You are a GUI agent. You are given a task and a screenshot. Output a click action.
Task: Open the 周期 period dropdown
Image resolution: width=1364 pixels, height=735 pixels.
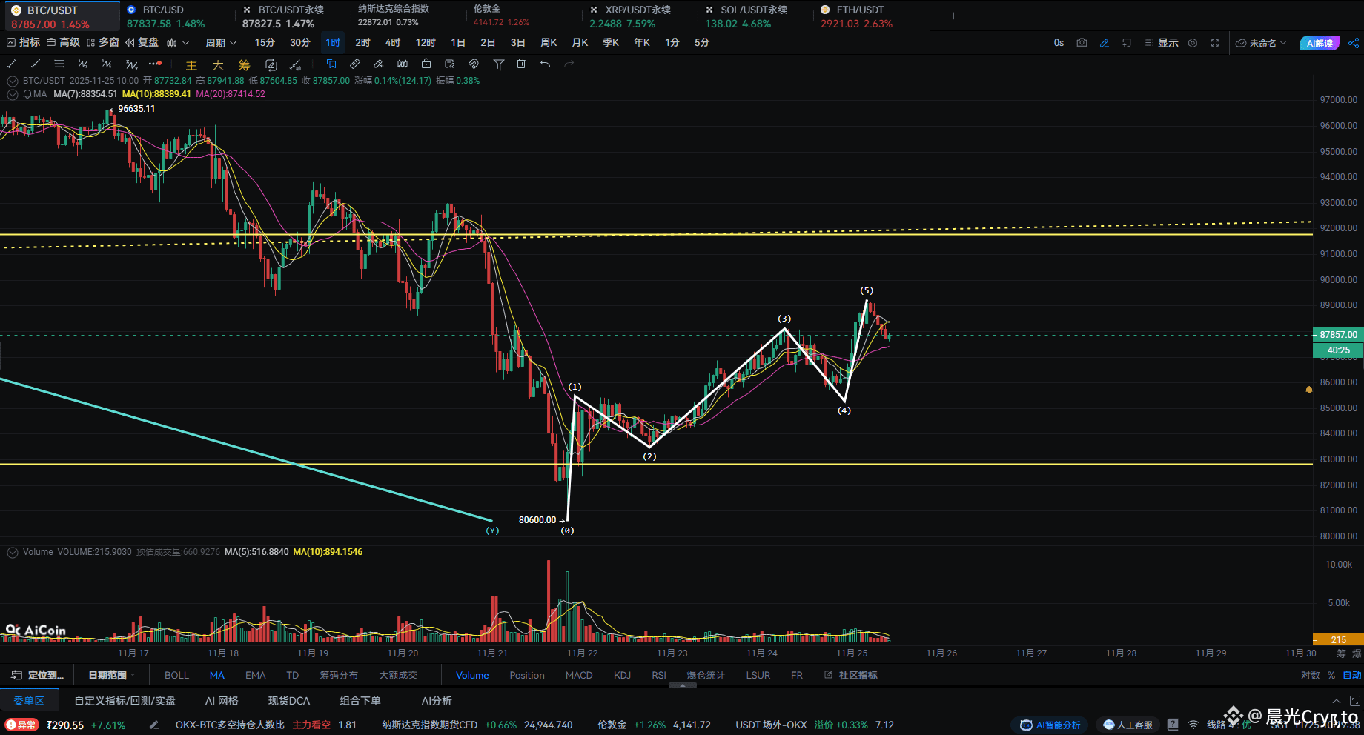(221, 43)
